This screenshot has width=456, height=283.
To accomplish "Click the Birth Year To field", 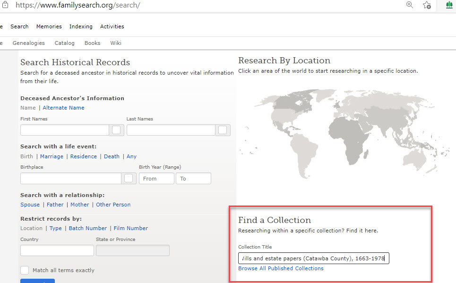I will tap(193, 178).
